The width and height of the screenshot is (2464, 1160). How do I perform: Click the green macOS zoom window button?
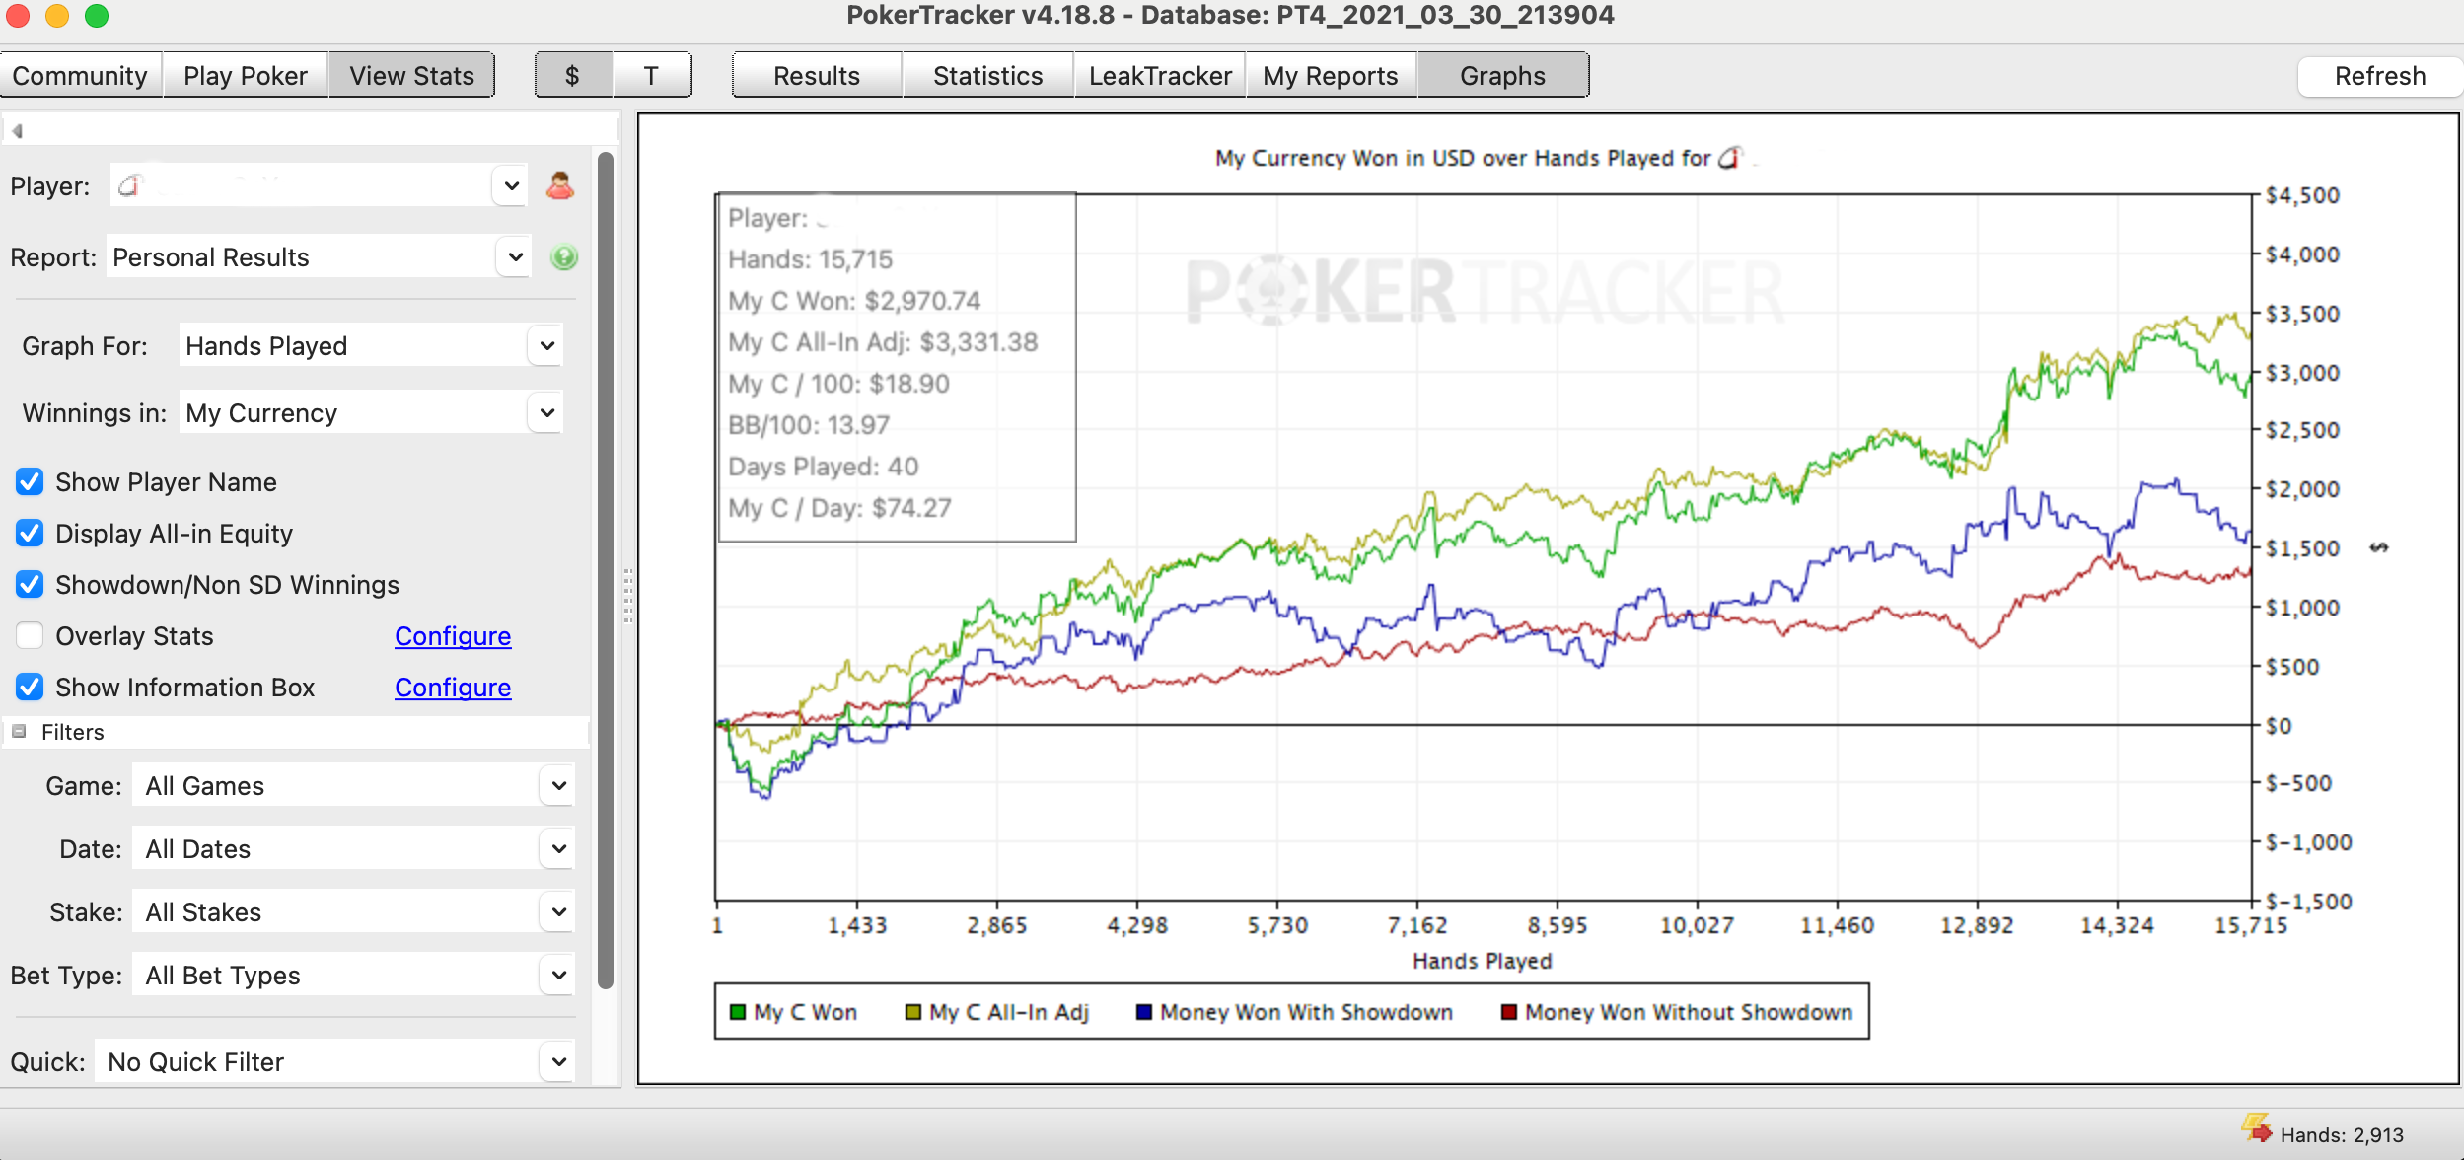click(97, 16)
